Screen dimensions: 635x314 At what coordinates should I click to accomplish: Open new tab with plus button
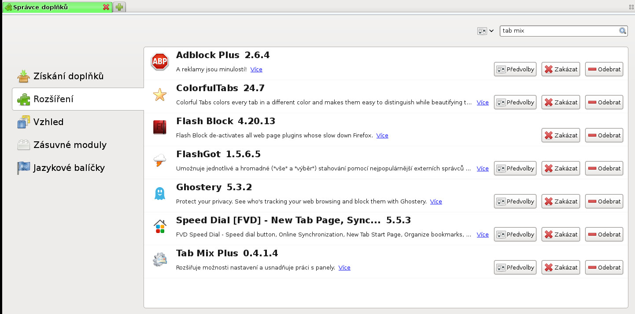pyautogui.click(x=119, y=7)
